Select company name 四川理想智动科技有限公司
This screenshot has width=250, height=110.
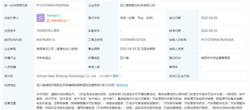[137, 5]
